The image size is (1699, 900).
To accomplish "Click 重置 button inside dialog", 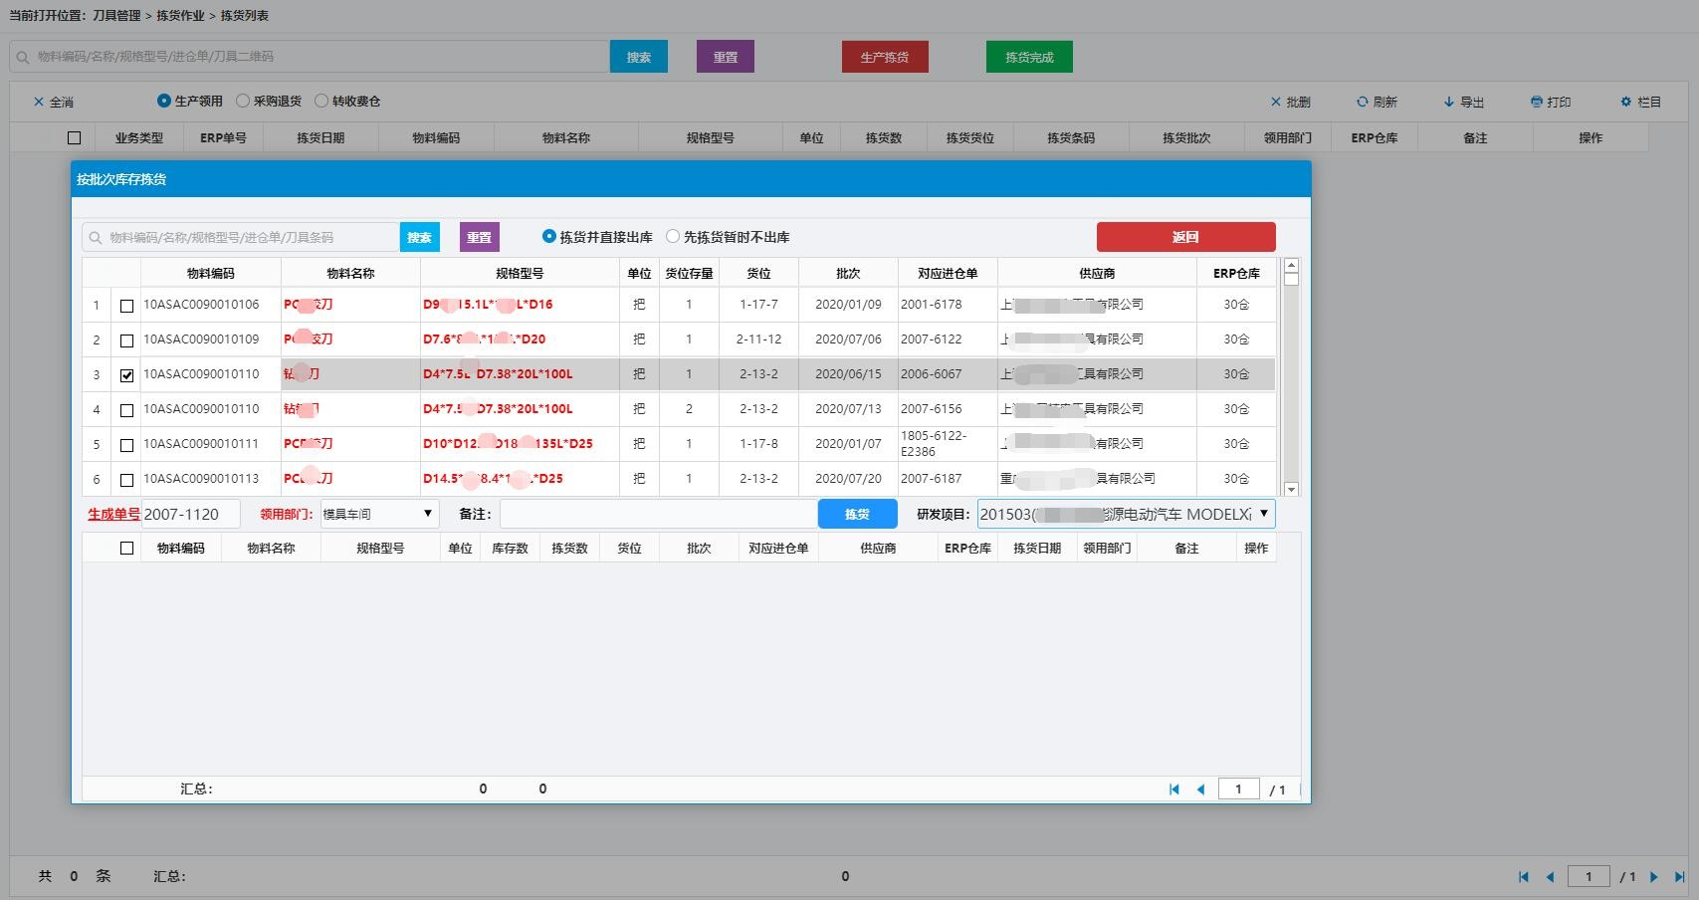I will (x=479, y=237).
